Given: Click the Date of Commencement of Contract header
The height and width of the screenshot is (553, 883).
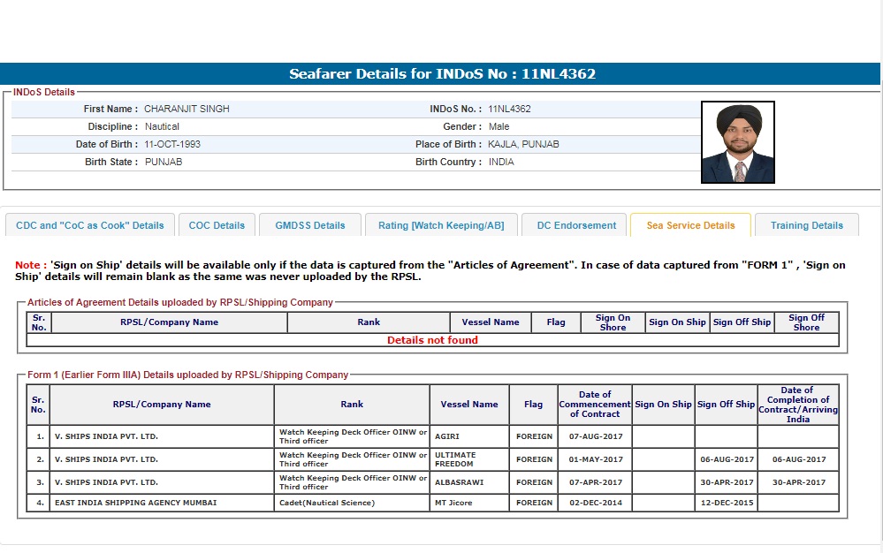Looking at the screenshot, I should pos(595,405).
